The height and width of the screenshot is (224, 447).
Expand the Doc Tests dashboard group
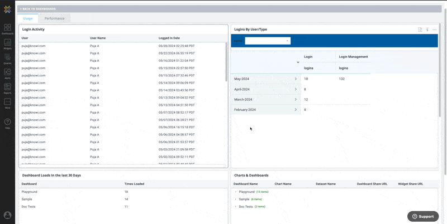click(x=236, y=207)
